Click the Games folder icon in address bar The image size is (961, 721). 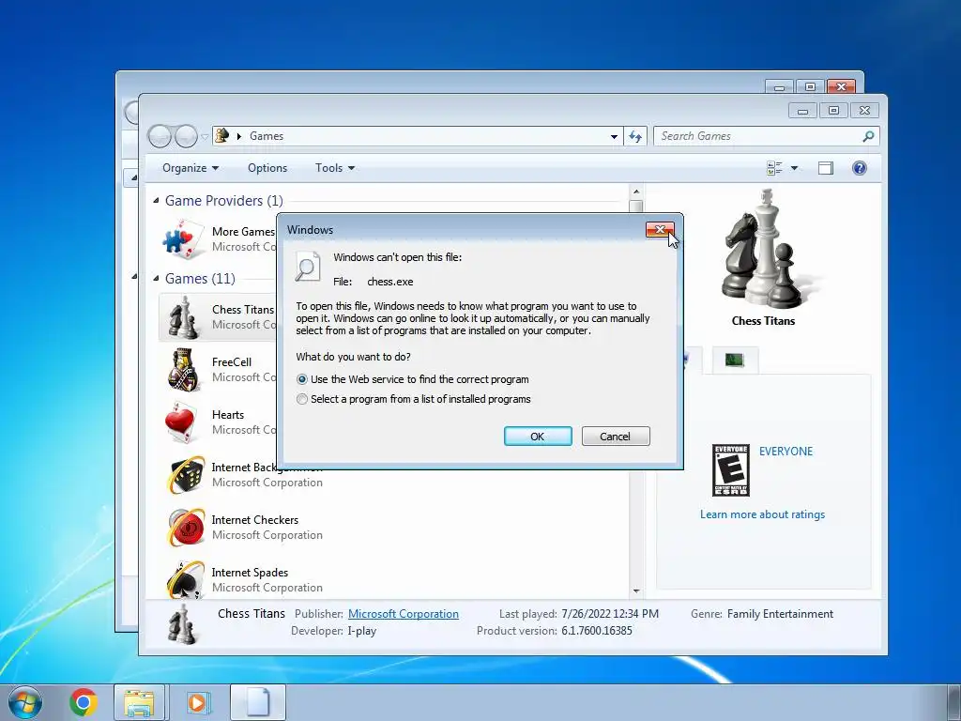(222, 135)
